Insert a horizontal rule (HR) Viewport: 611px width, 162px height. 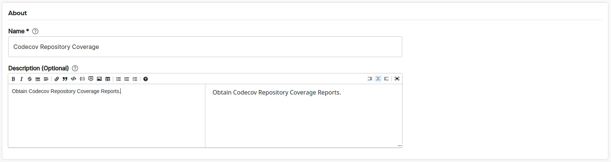click(38, 79)
